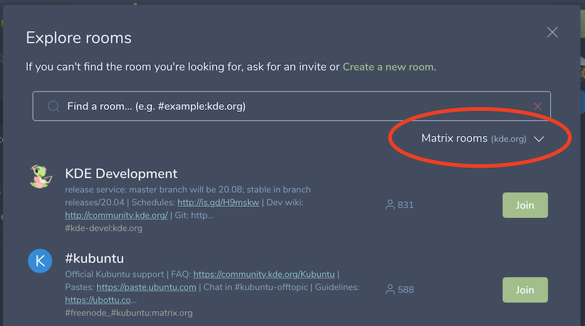The width and height of the screenshot is (585, 326).
Task: Select the #kubuntu room title
Action: click(x=94, y=258)
